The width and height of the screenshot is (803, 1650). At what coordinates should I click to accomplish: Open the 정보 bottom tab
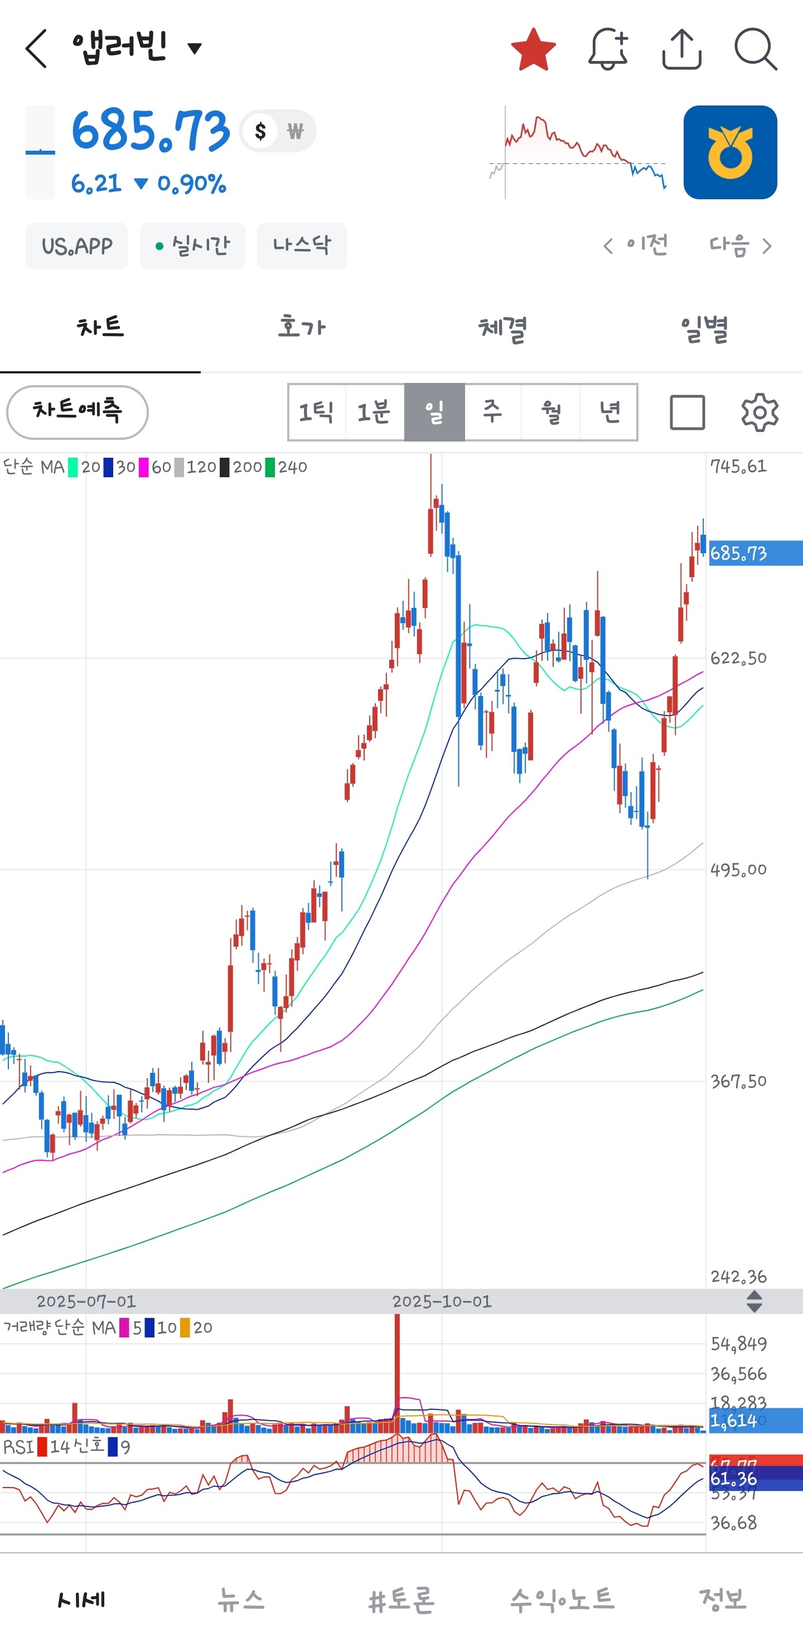(x=723, y=1600)
